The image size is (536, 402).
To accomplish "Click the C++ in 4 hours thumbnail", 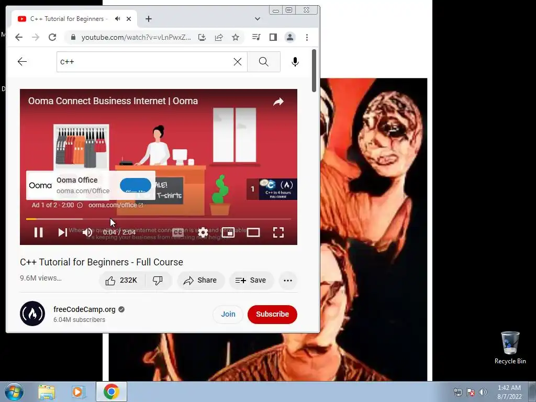I will [278, 189].
